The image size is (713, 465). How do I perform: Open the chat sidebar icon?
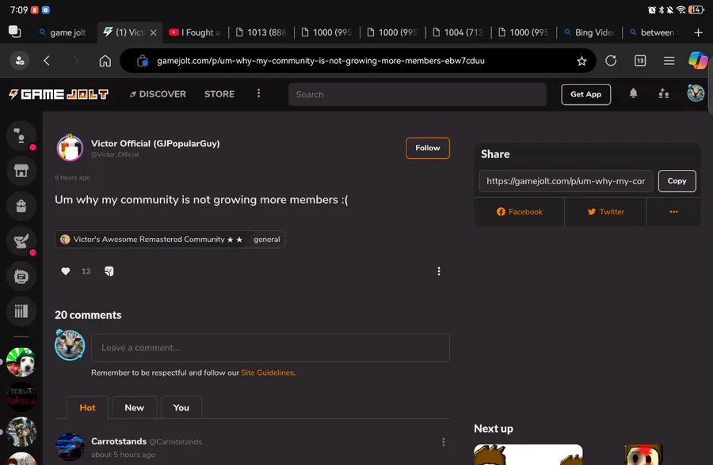[21, 136]
